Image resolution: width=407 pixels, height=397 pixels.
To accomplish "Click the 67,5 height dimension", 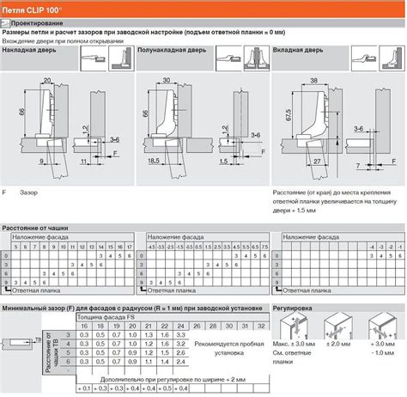I will pyautogui.click(x=289, y=115).
